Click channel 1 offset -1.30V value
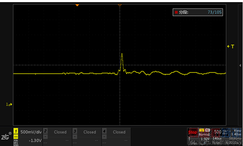Viewport: 243px width, 146px height. (35, 140)
